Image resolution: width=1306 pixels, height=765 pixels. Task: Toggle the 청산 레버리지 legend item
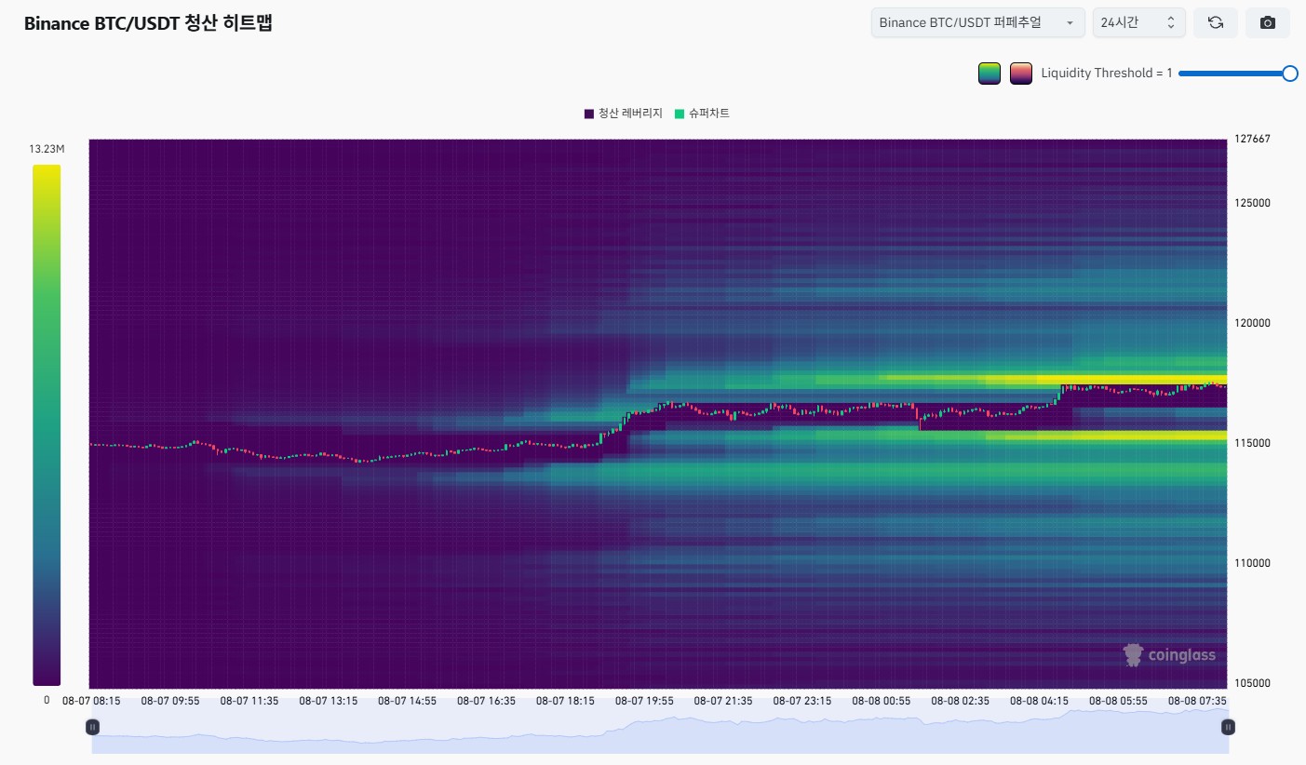tap(623, 114)
